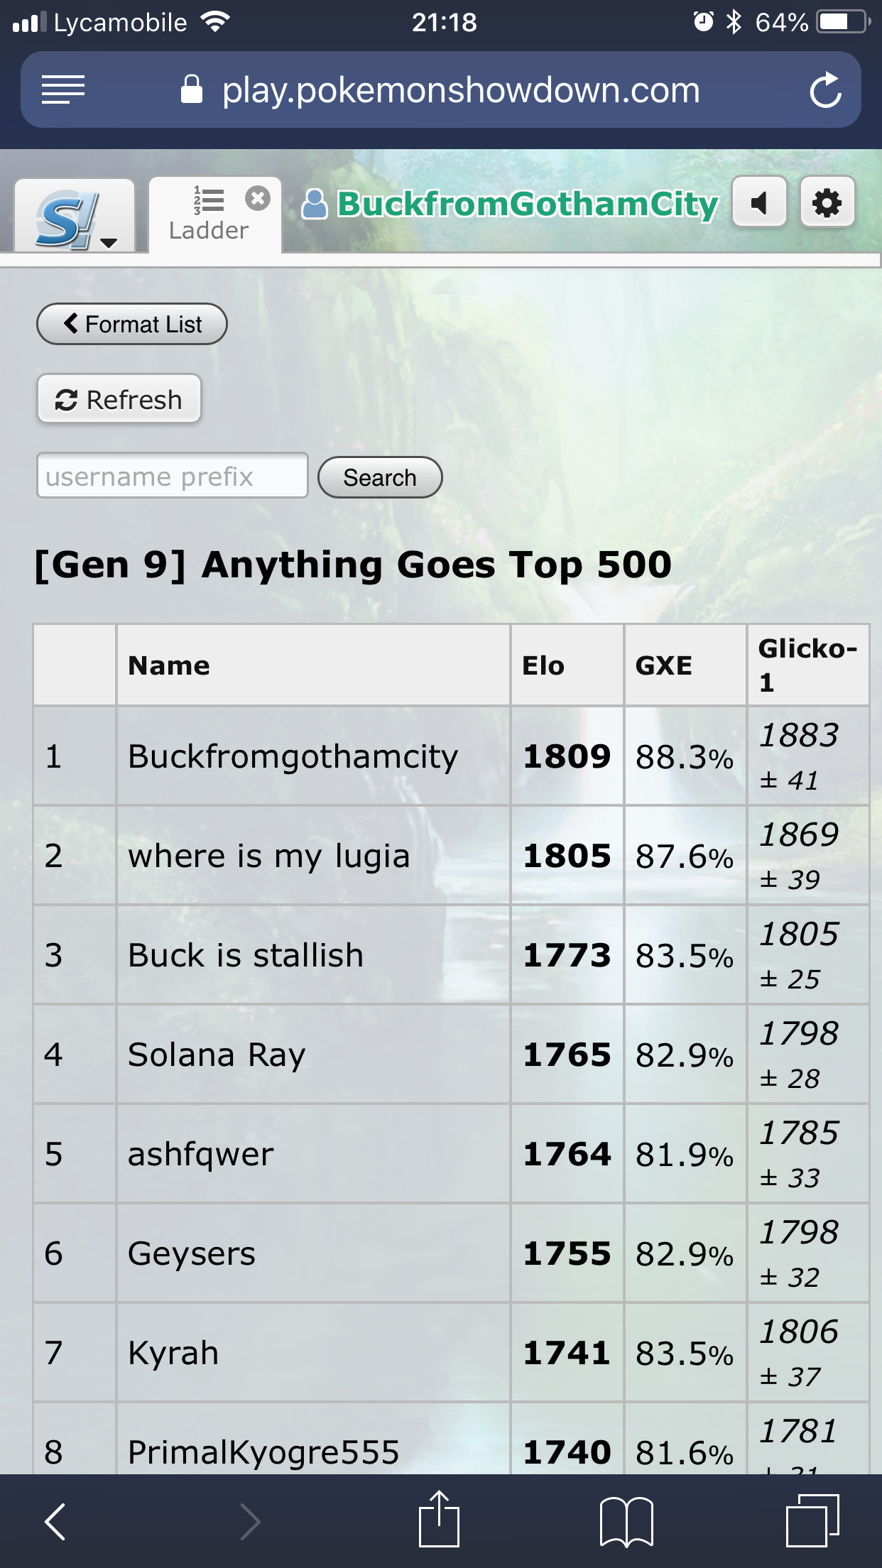
Task: Go back using the browser back arrow
Action: 55,1521
